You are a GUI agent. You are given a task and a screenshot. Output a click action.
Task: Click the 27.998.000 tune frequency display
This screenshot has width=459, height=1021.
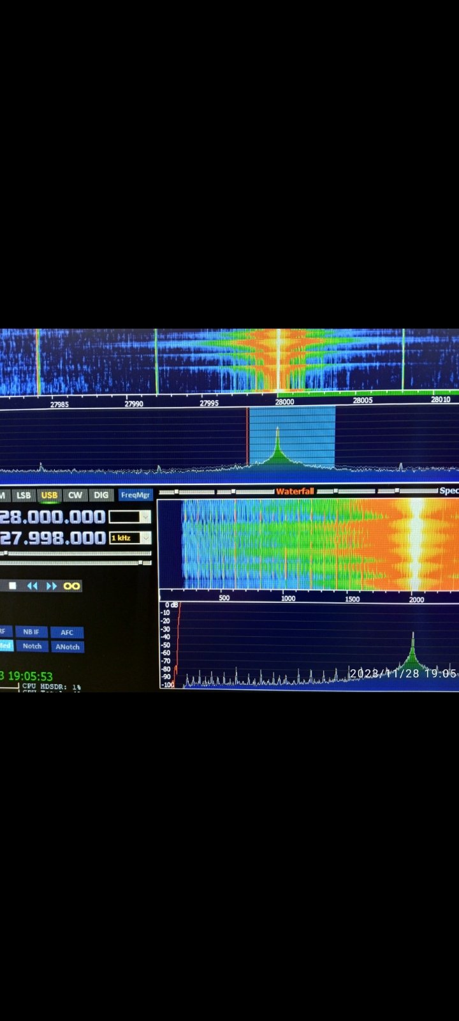point(52,538)
